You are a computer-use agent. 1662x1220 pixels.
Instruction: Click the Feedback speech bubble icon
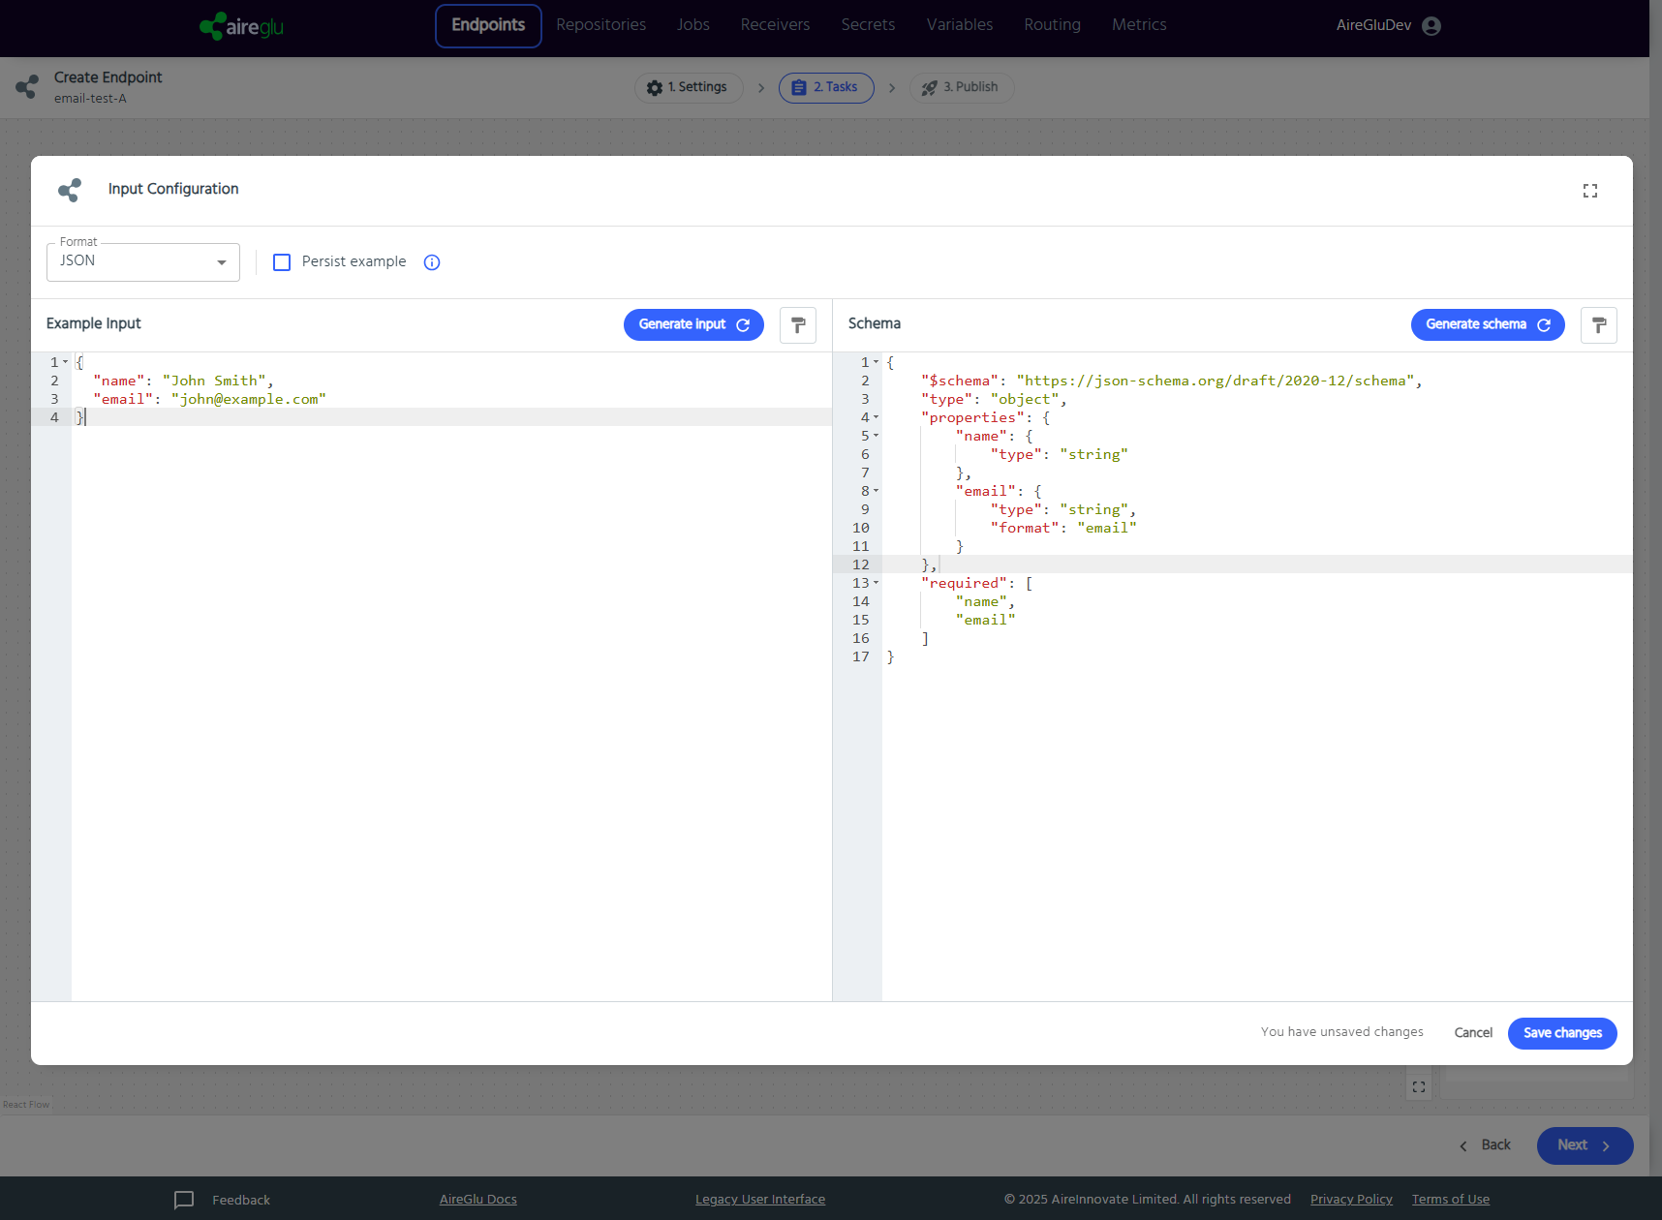click(x=184, y=1200)
